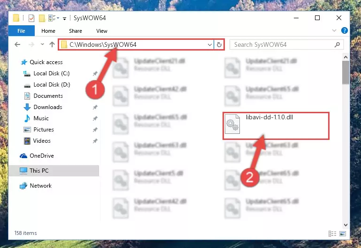Open the View ribbon tab

pyautogui.click(x=102, y=31)
